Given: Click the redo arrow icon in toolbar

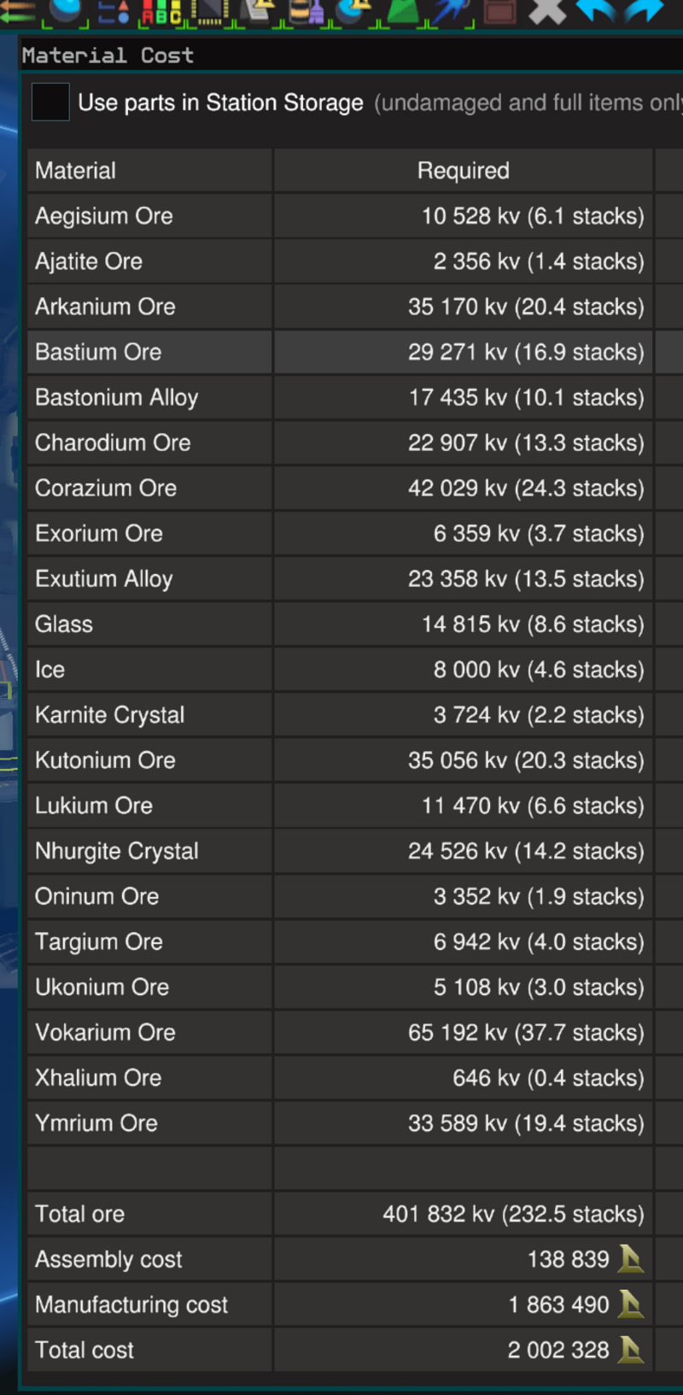Looking at the screenshot, I should pyautogui.click(x=645, y=10).
